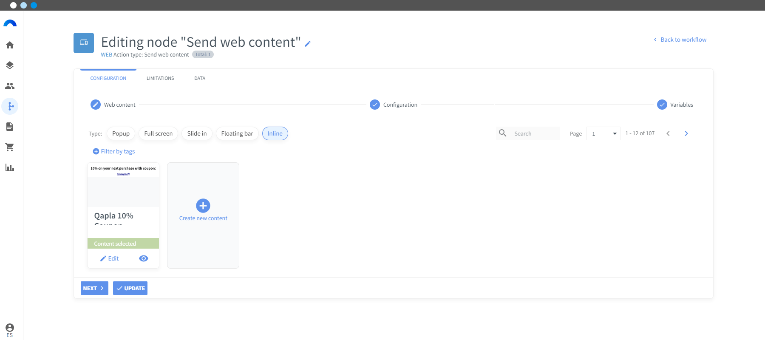Click the Next button
Viewport: 765px width, 340px height.
click(x=94, y=288)
